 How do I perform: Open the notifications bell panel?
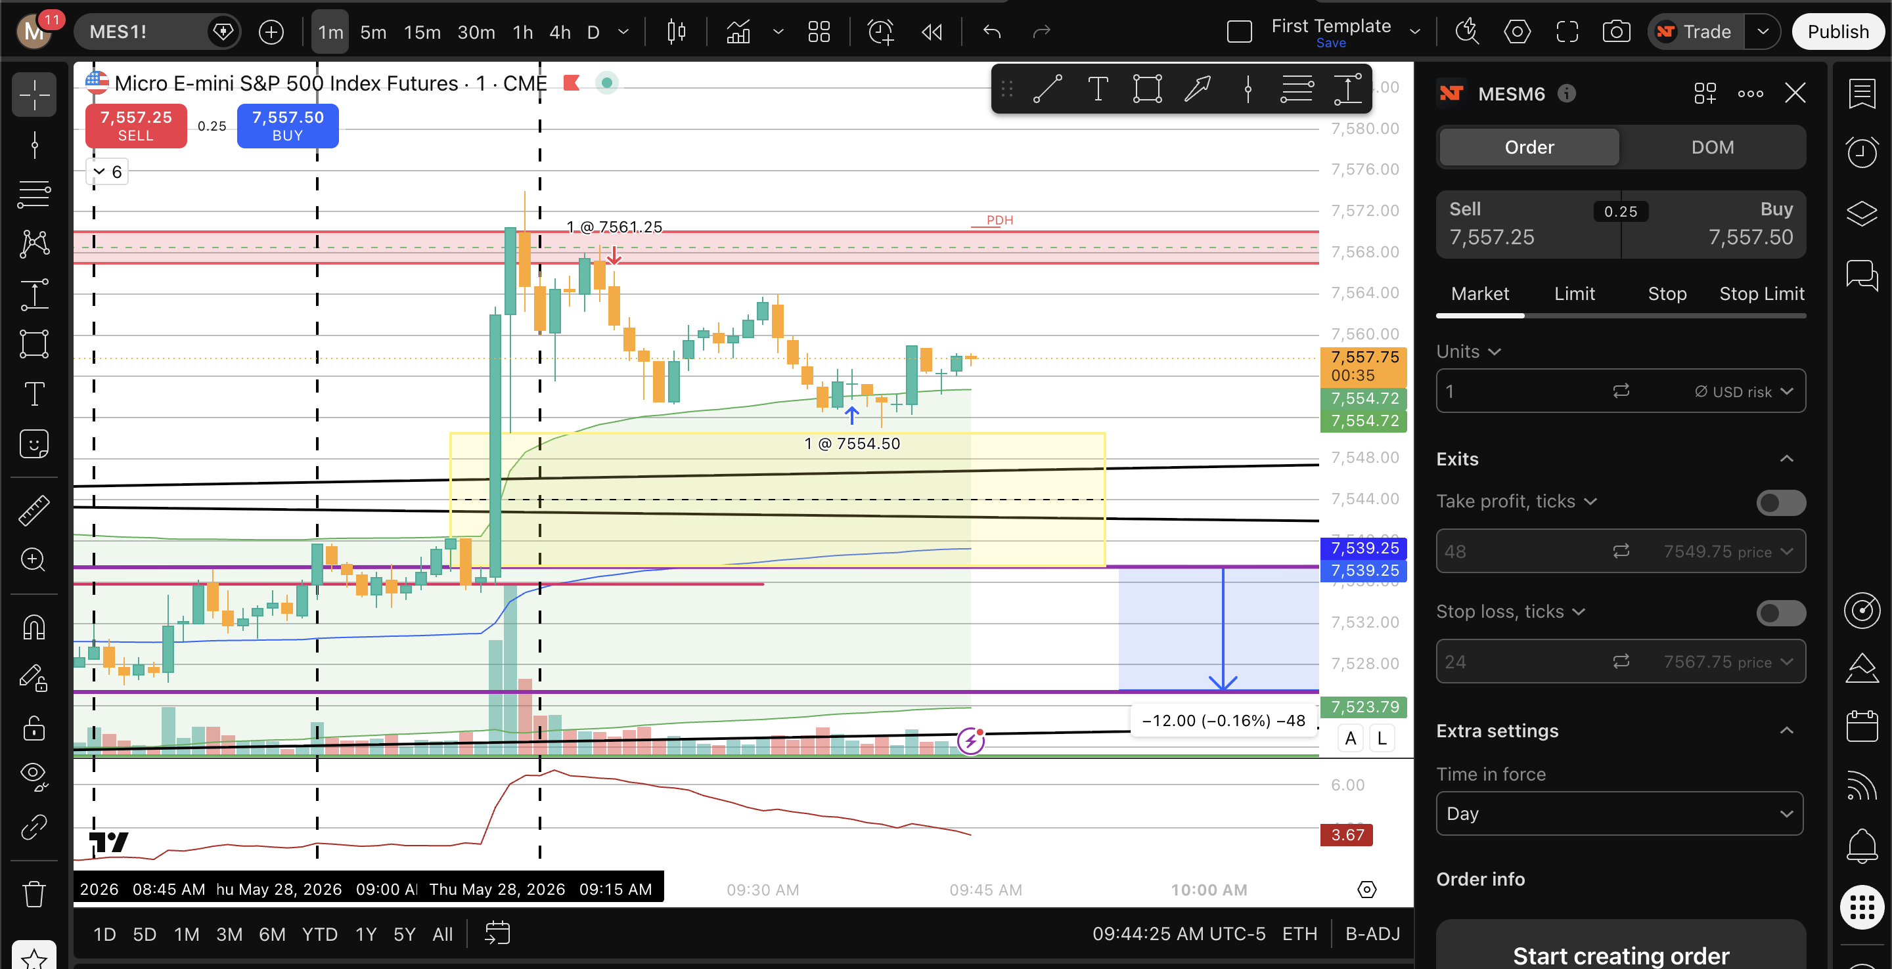click(1862, 846)
